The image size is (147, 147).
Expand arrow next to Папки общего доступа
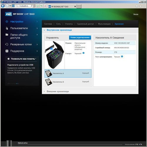click(37, 35)
